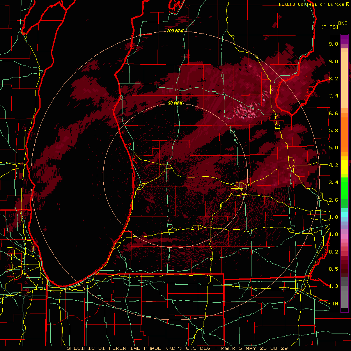
Task: Click the 3.4 color scale value
Action: point(333,183)
